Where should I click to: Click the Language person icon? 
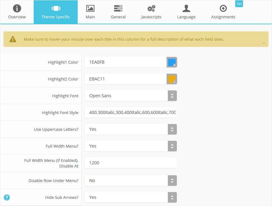point(186,8)
